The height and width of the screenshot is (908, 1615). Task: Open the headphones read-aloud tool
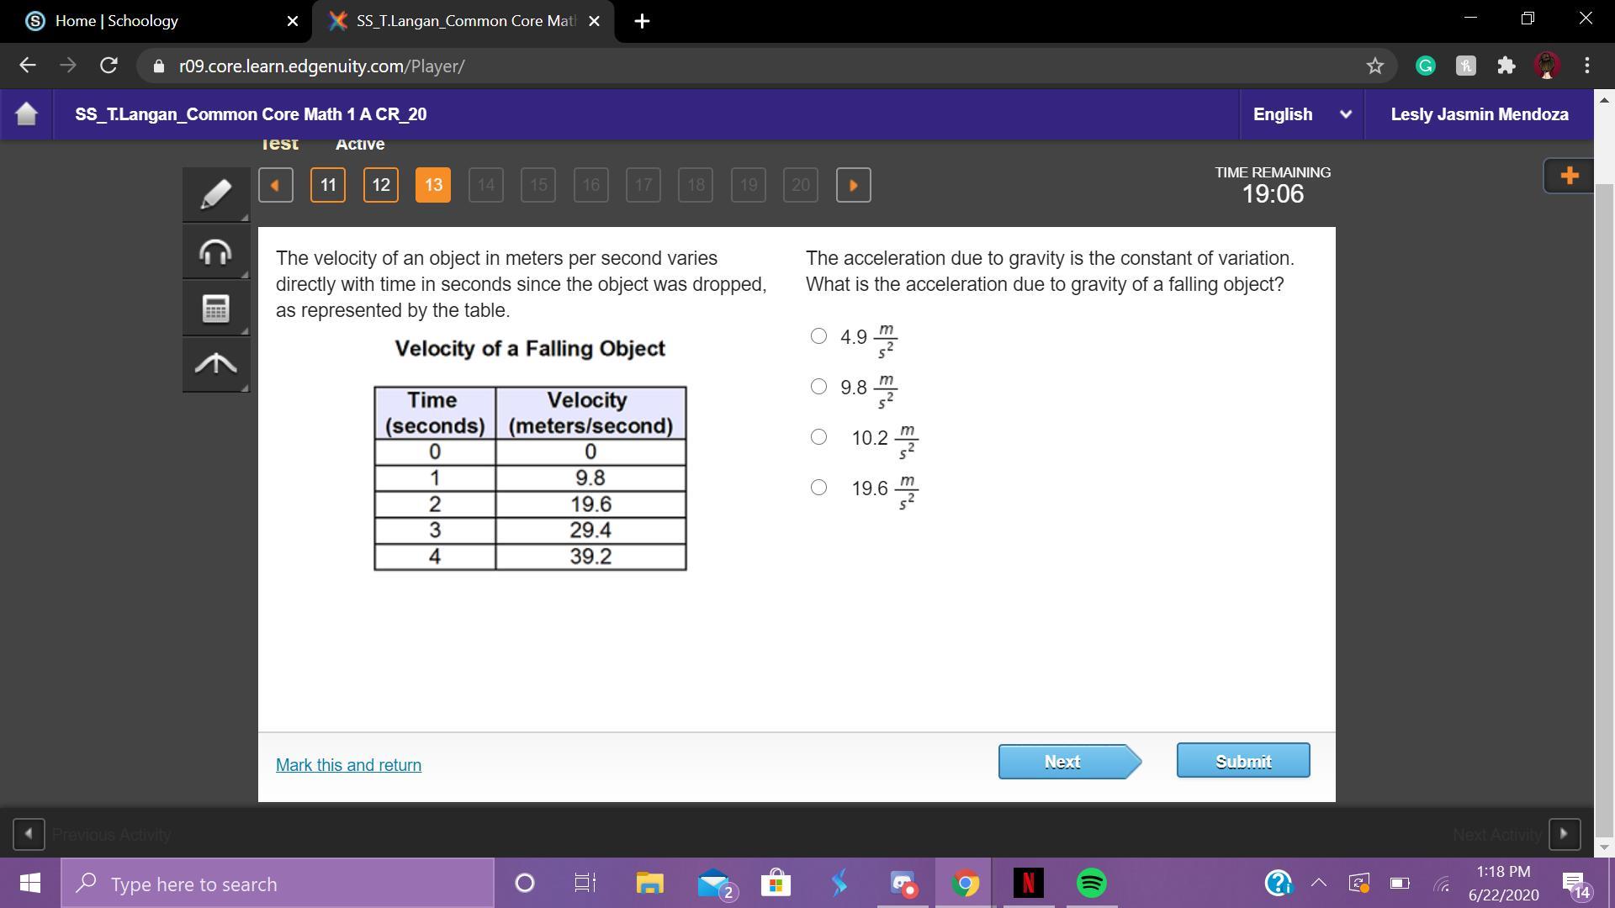[215, 251]
